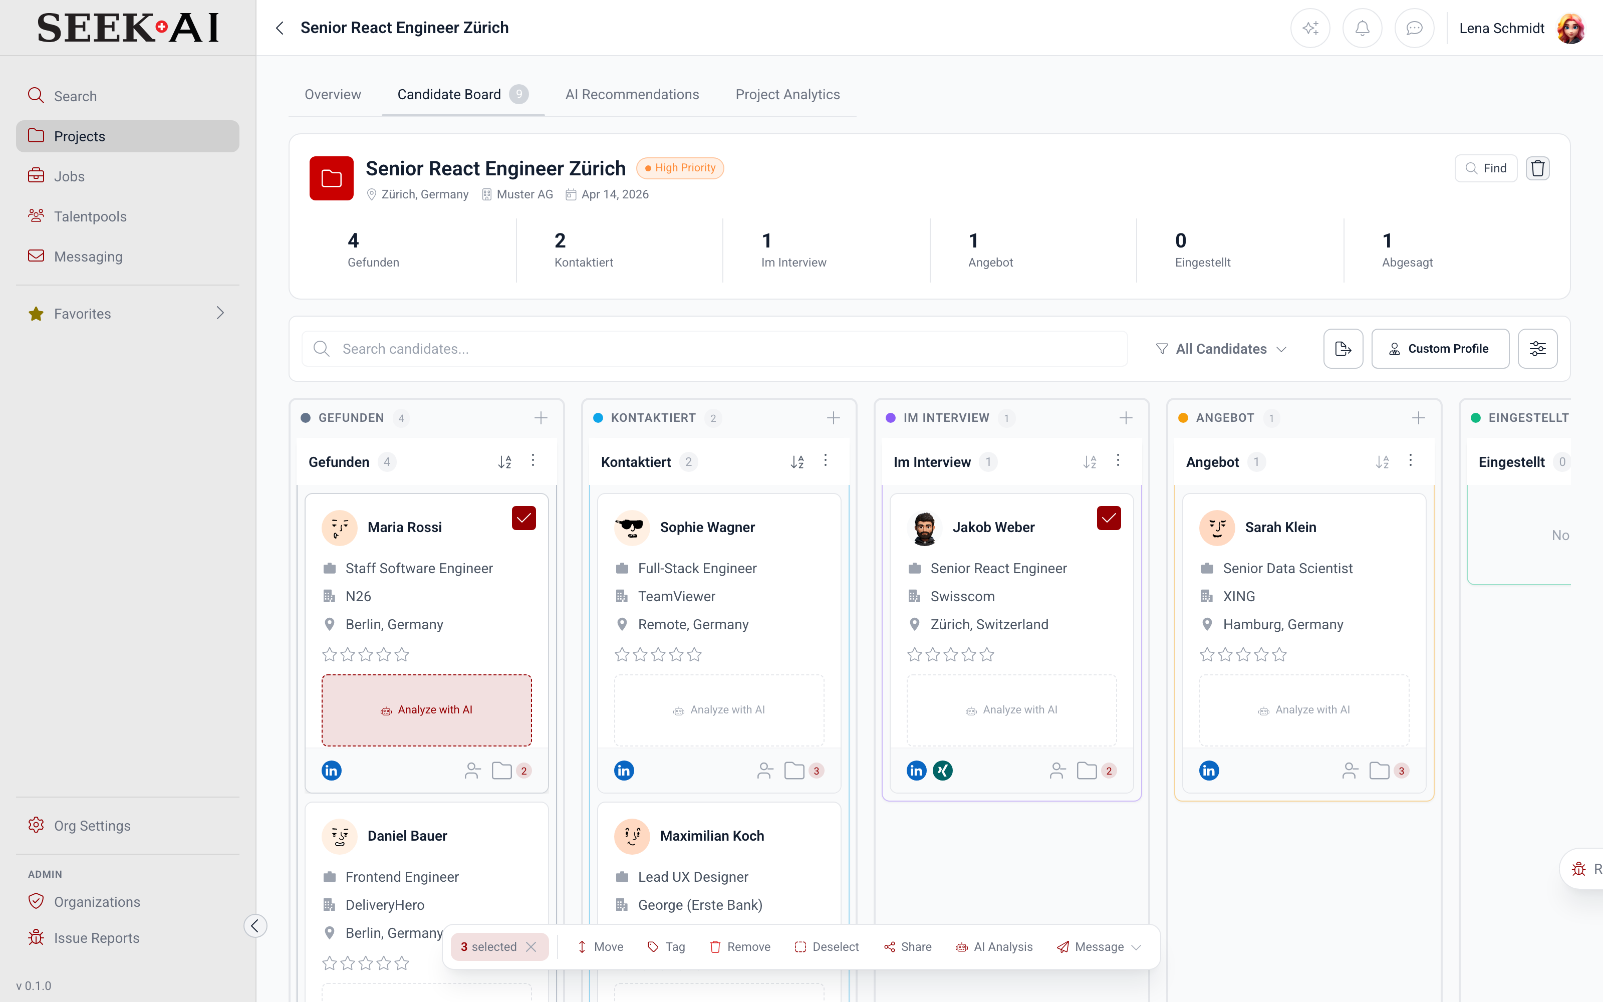Focus the Search candidates field
The height and width of the screenshot is (1002, 1603).
click(714, 349)
